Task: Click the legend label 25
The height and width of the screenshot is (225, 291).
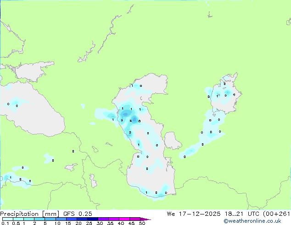Action: tap(89, 223)
